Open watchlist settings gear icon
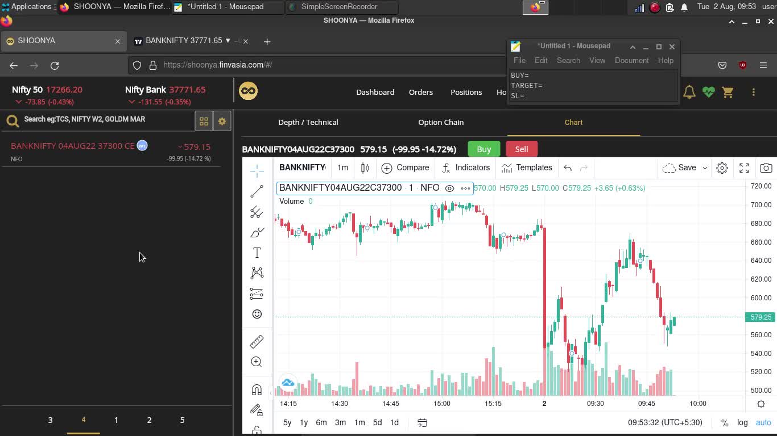 [222, 121]
